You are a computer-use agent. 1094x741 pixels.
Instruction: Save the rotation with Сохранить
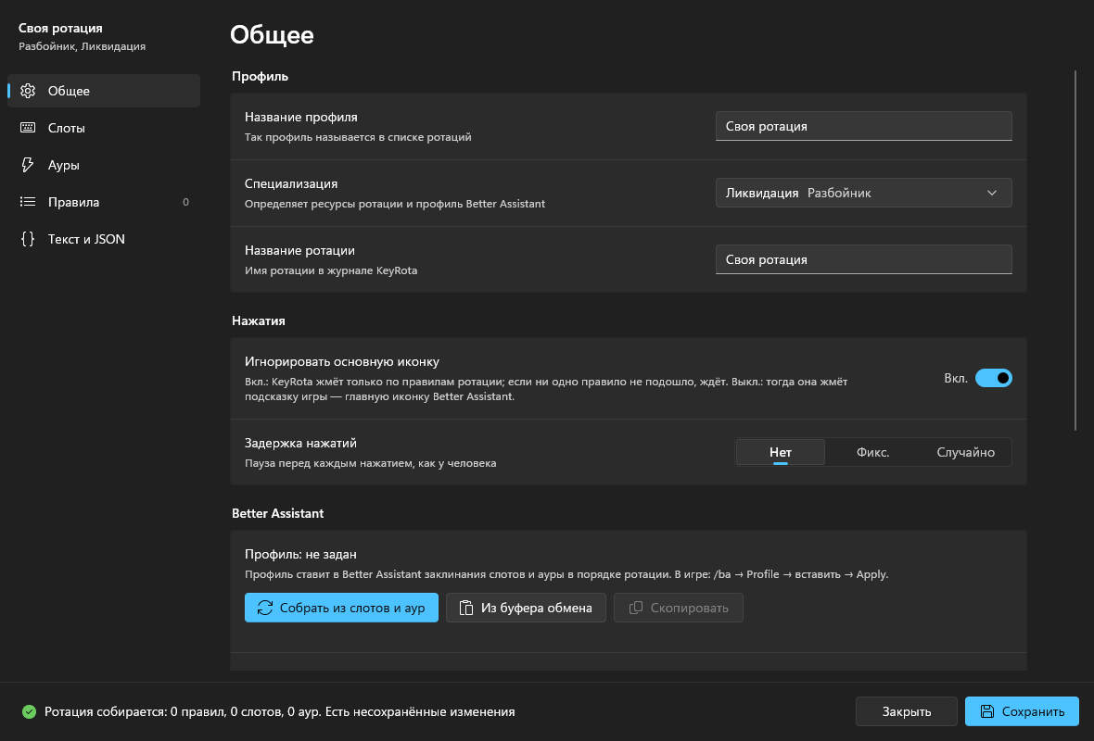tap(1022, 711)
